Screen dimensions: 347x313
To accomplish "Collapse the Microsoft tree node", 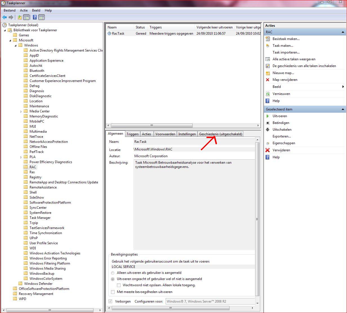I will coord(10,40).
